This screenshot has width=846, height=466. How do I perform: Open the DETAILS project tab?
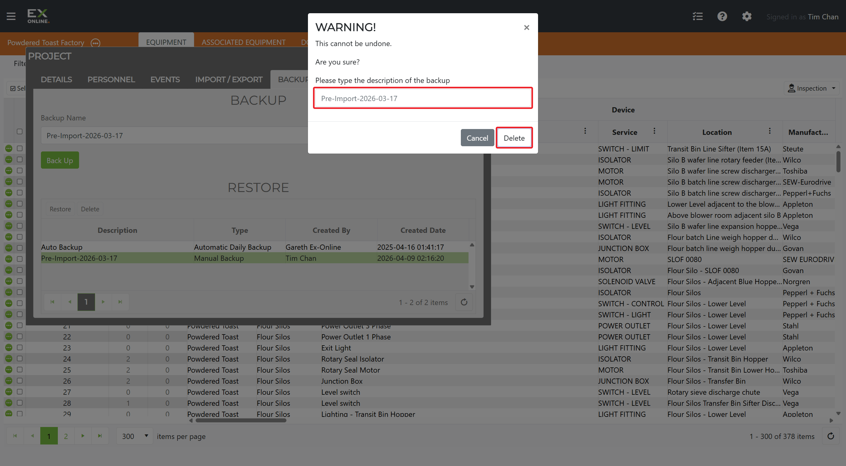[56, 79]
